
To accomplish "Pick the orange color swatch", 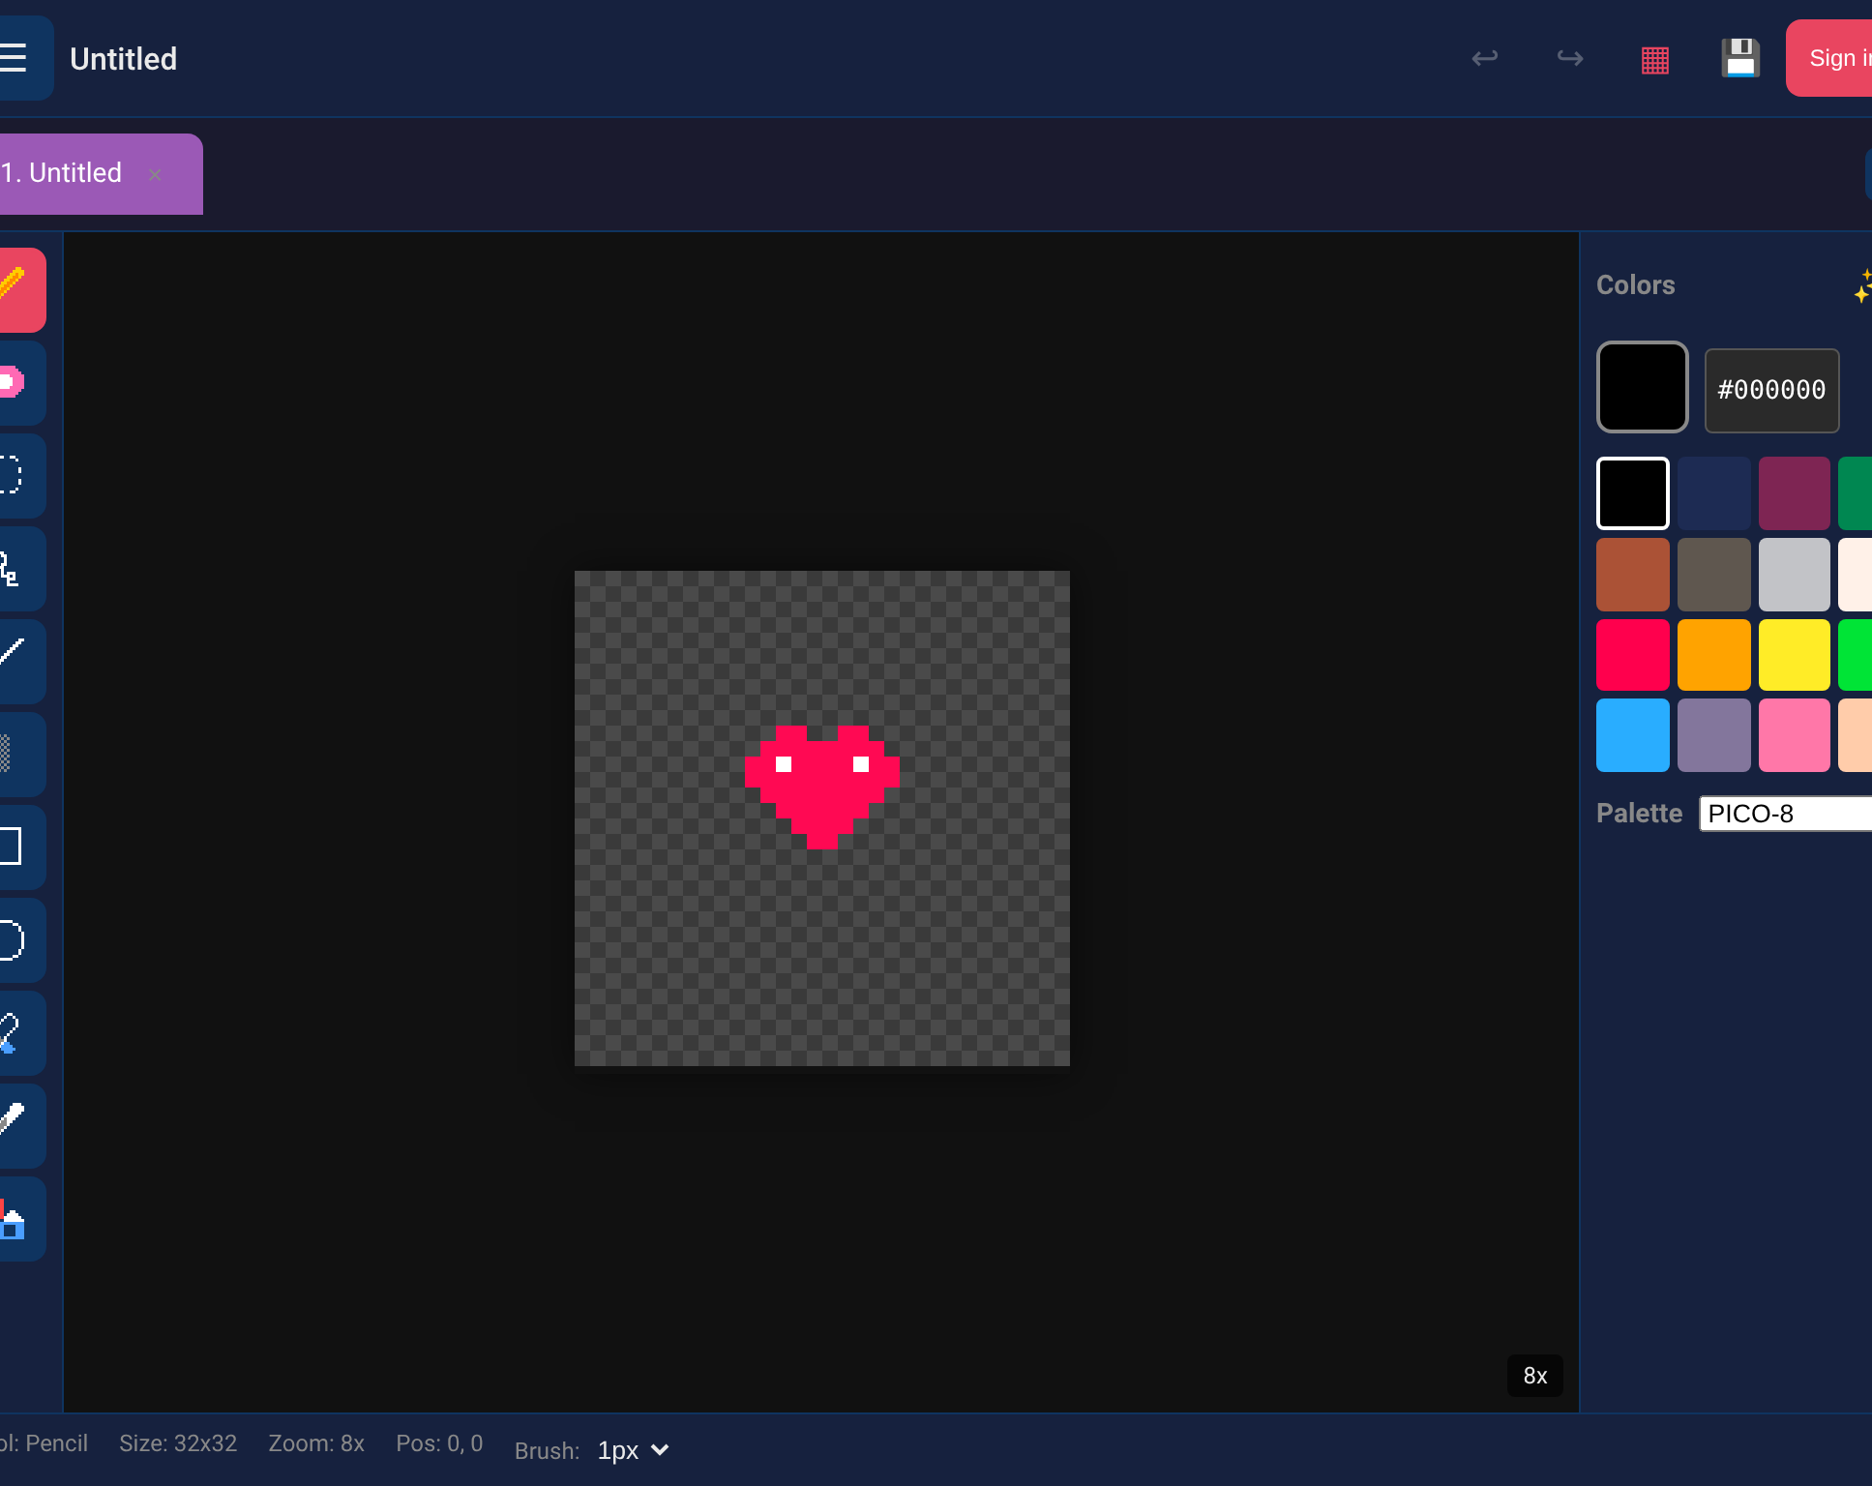I will click(x=1713, y=655).
